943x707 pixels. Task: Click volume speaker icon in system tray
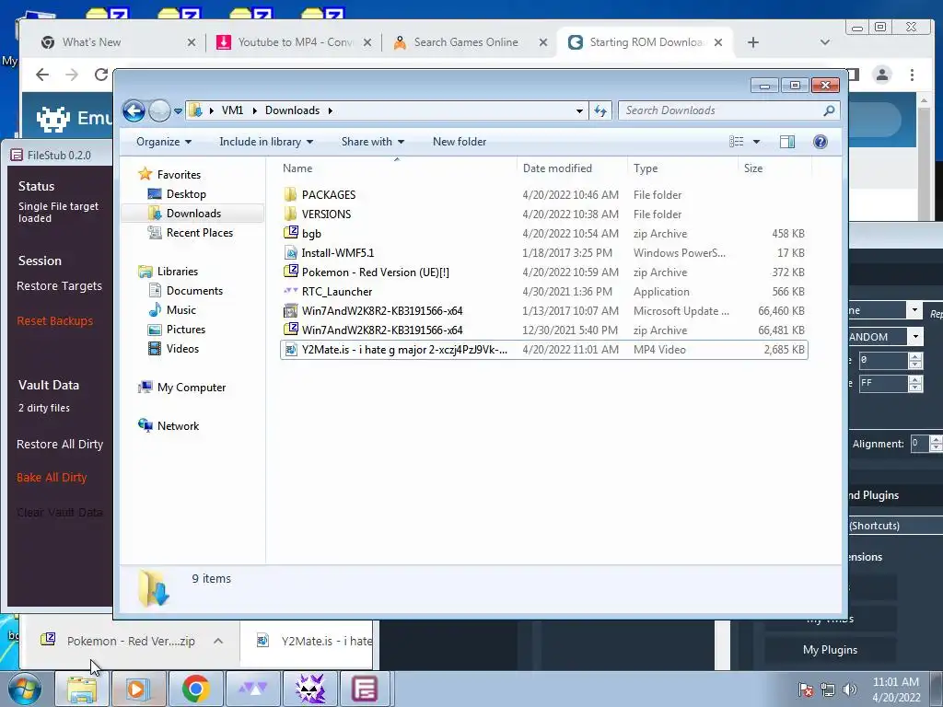tap(850, 690)
